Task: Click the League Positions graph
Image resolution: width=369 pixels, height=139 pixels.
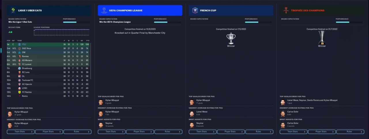Action: (61, 32)
